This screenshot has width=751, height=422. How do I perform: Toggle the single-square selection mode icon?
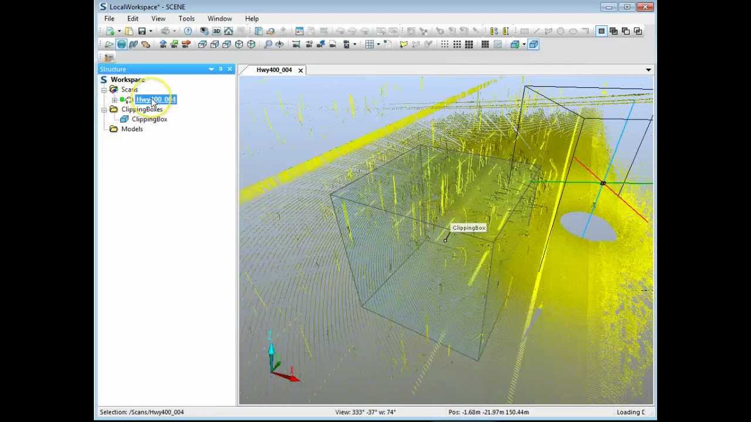click(601, 31)
